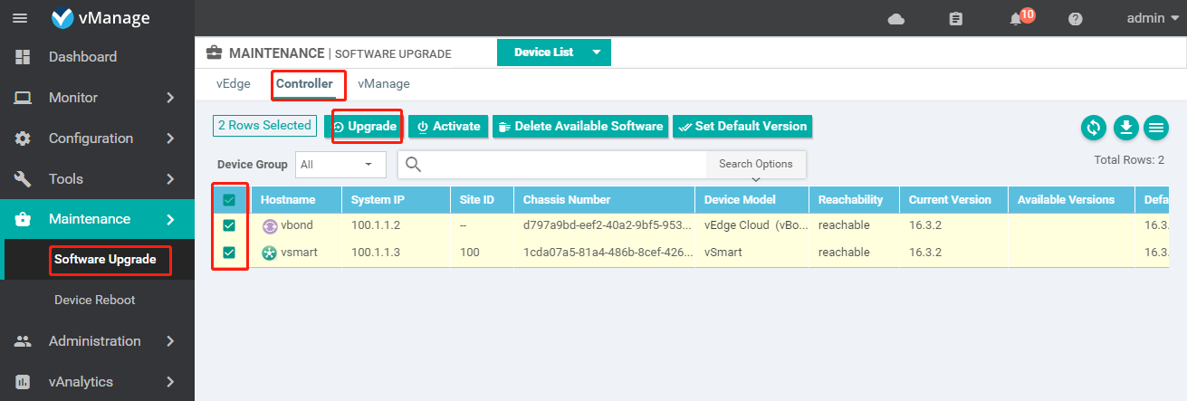Sort by Reachability column header
This screenshot has height=401, width=1187.
852,200
